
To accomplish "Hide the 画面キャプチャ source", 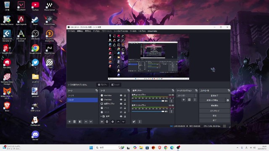I will pos(121,104).
